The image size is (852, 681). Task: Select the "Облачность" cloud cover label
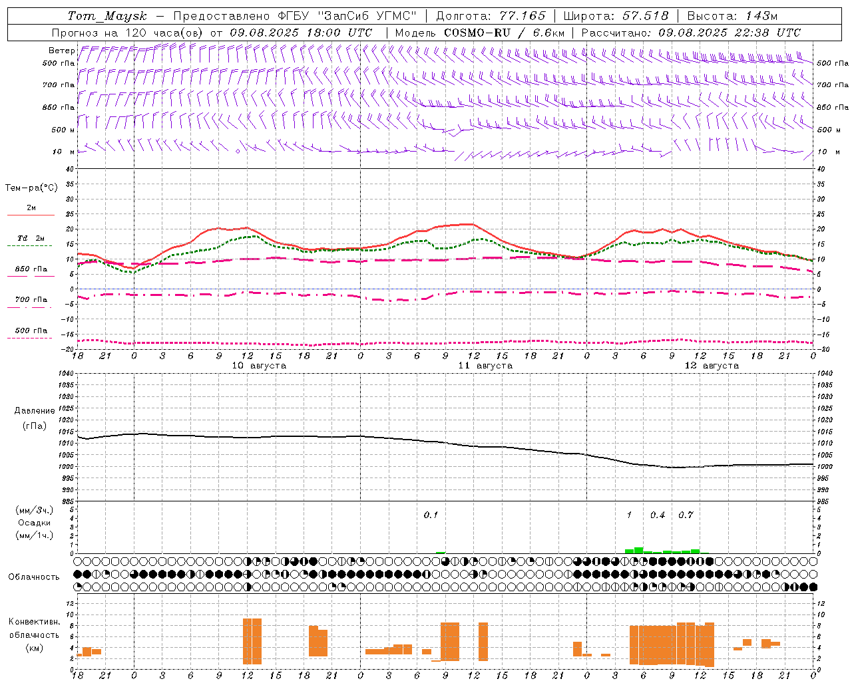pos(34,577)
